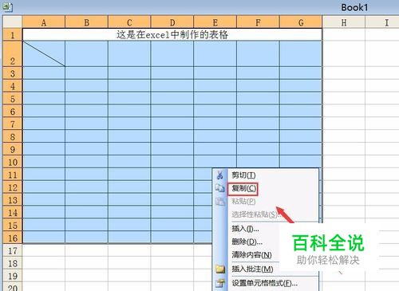Select row 15 header
The width and height of the screenshot is (399, 291).
point(13,226)
